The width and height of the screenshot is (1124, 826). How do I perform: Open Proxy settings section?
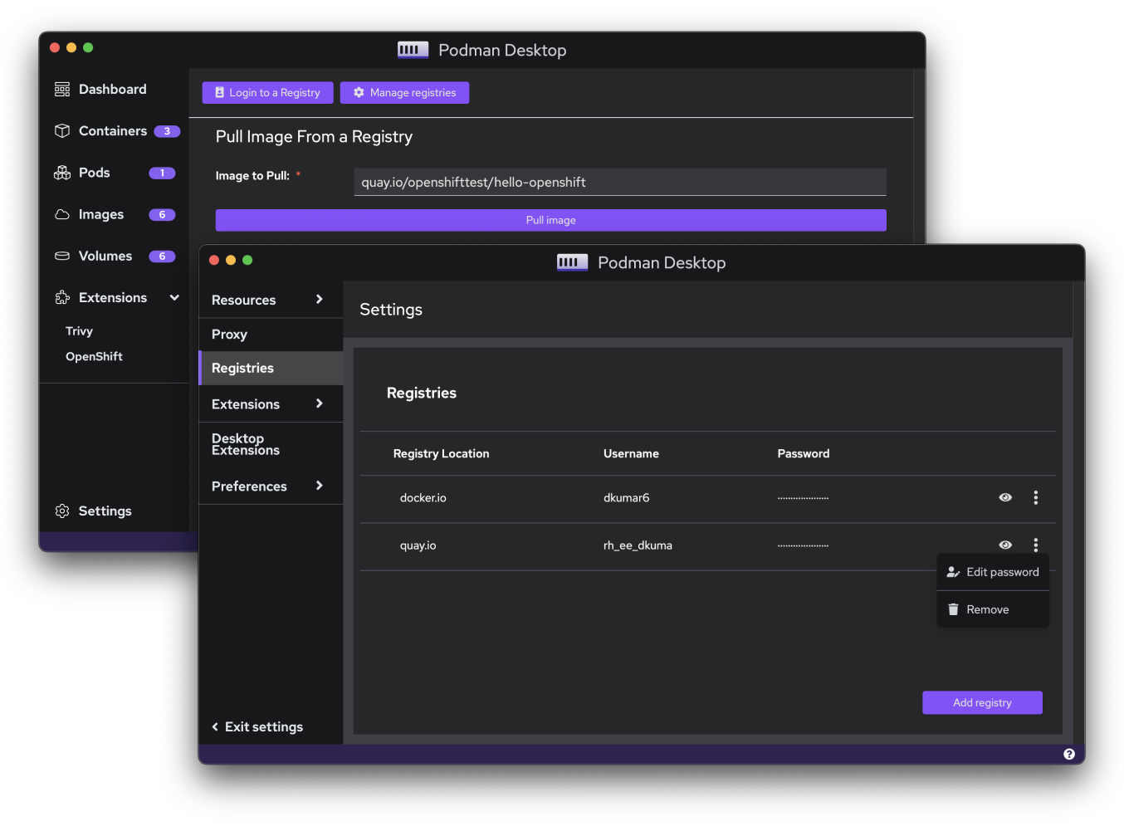[271, 335]
